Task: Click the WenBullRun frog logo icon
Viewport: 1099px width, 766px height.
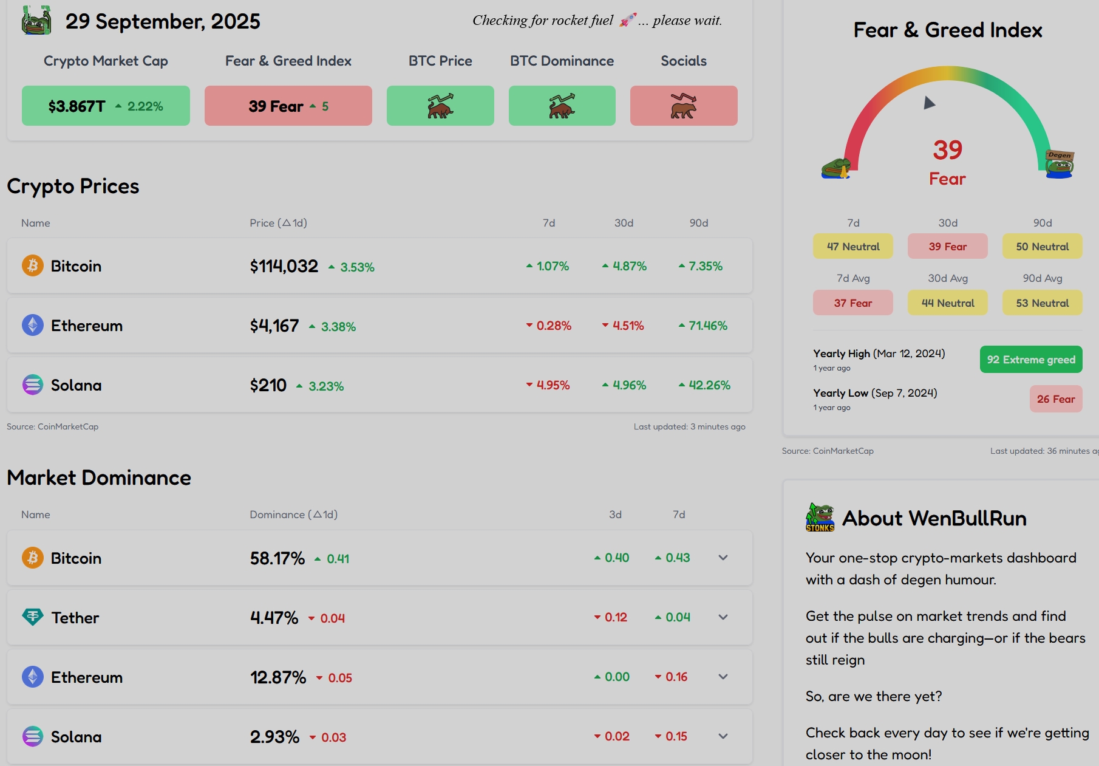Action: [36, 21]
